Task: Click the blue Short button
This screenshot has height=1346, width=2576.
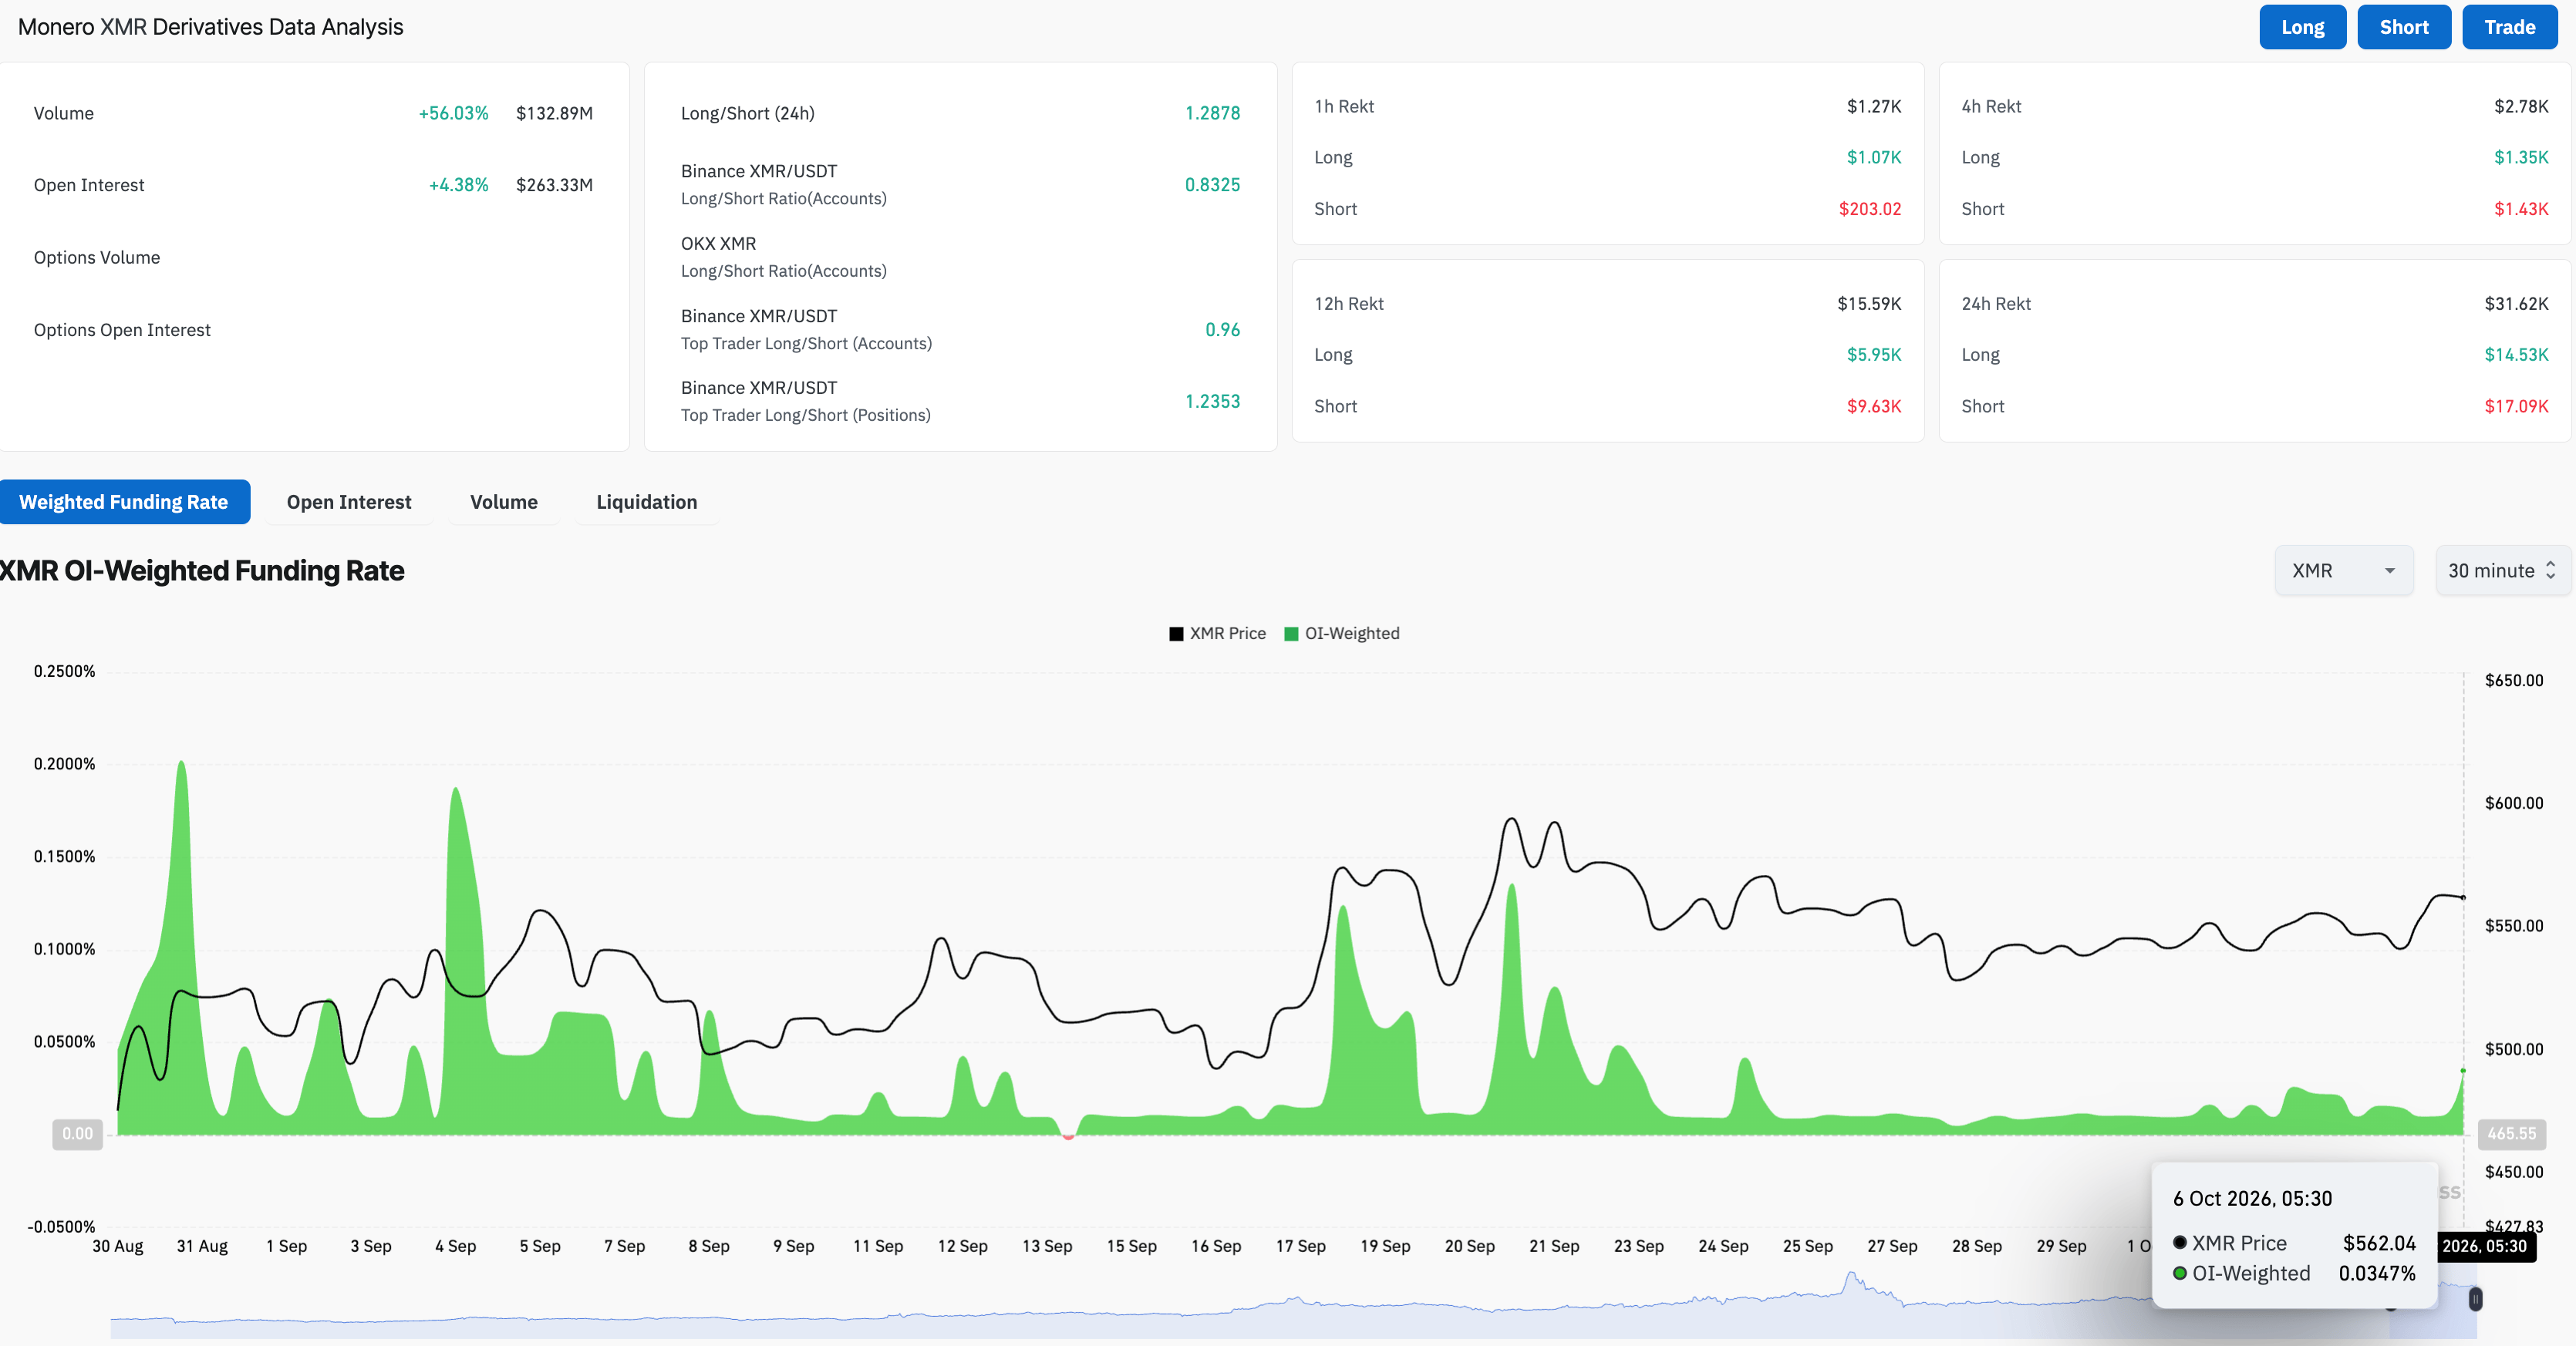Action: tap(2403, 27)
